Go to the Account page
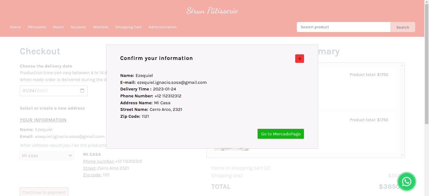Image resolution: width=429 pixels, height=196 pixels. click(78, 27)
